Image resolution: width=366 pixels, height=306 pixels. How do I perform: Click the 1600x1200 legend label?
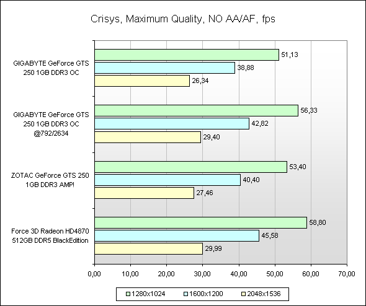click(206, 294)
